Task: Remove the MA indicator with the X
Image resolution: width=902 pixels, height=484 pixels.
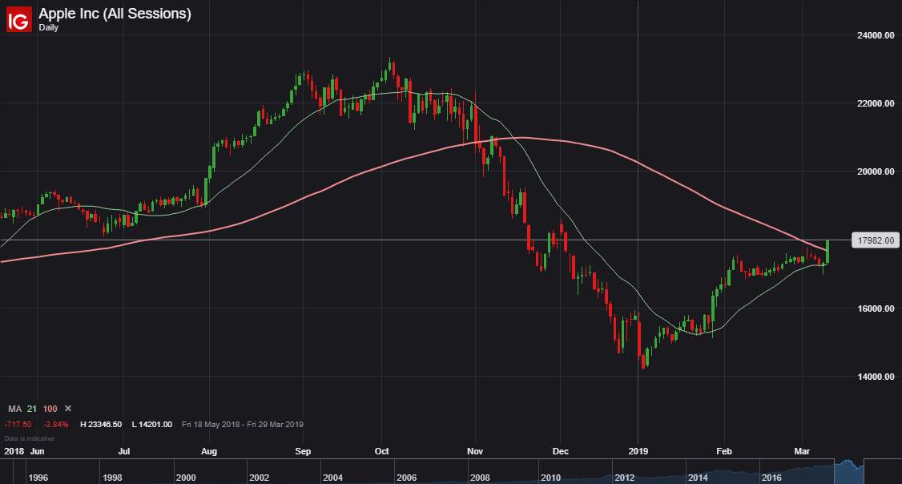Action: click(68, 409)
